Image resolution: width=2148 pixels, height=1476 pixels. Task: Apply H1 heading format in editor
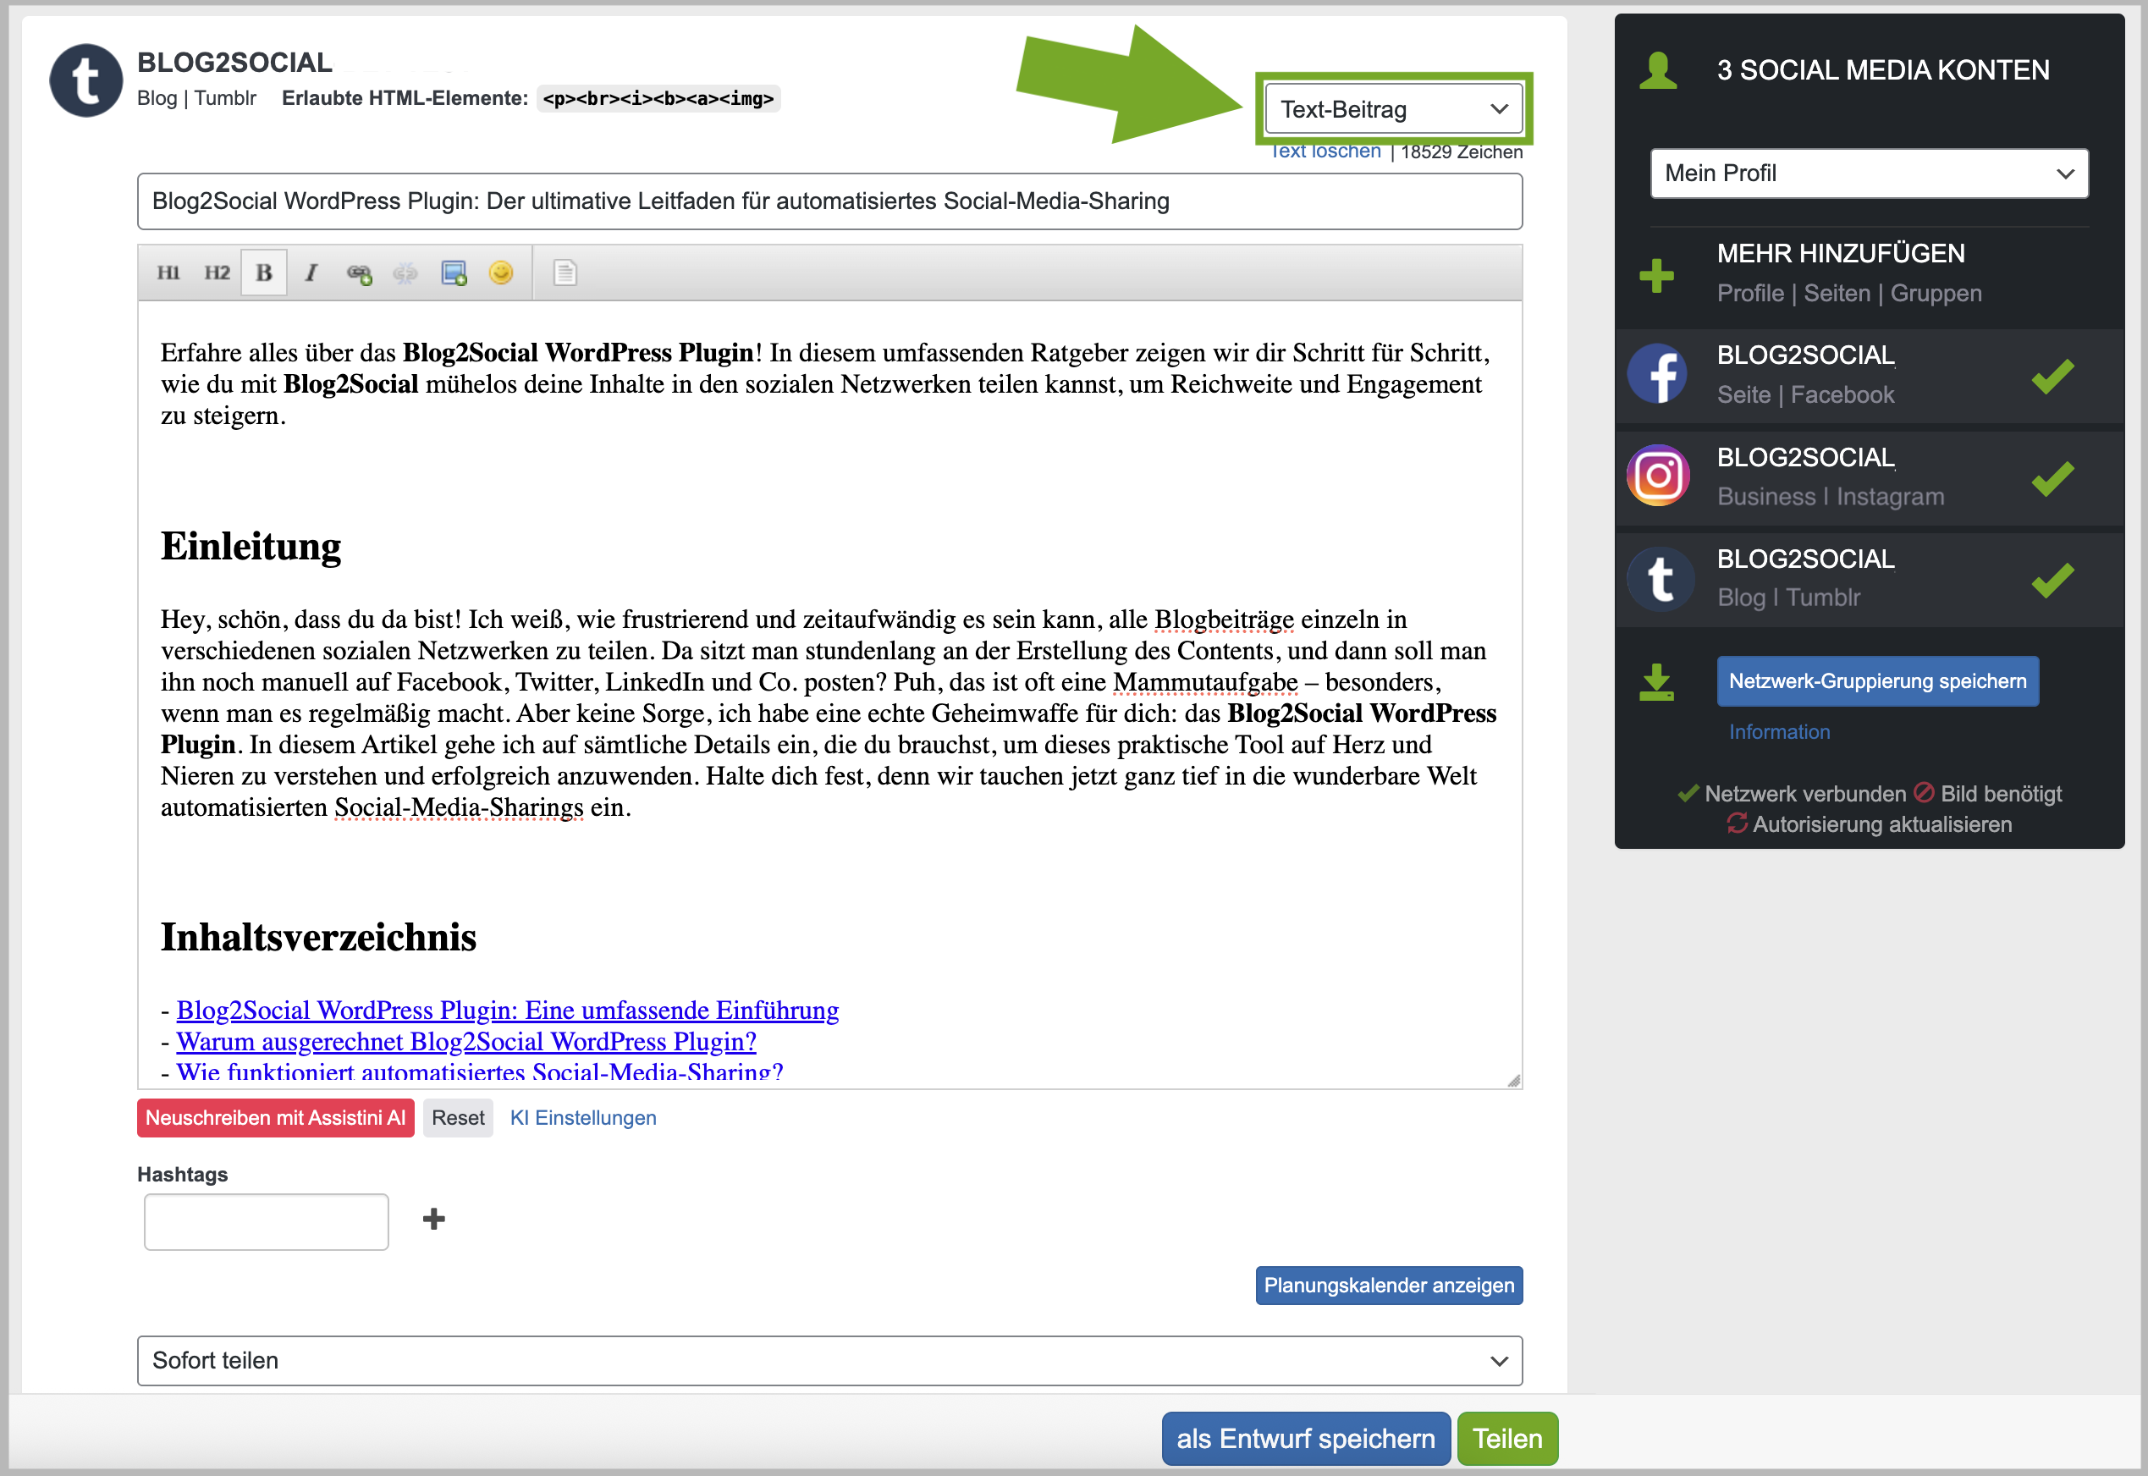[x=168, y=273]
